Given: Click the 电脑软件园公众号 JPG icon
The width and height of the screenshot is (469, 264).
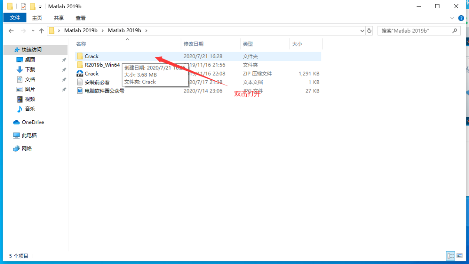Looking at the screenshot, I should (80, 91).
